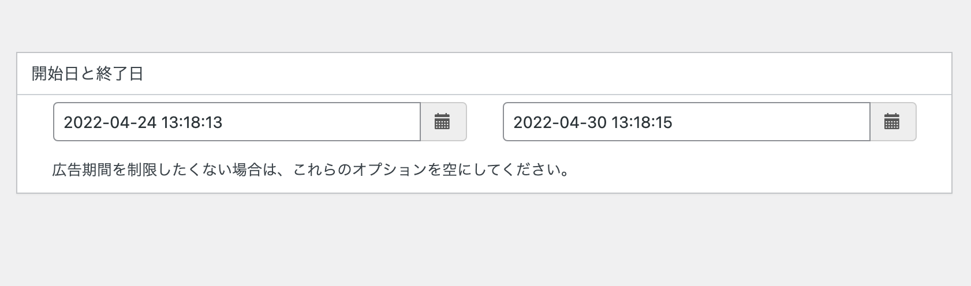Place cursor on time 13:18:13 in start field
Viewport: 971px width, 286px height.
(192, 122)
